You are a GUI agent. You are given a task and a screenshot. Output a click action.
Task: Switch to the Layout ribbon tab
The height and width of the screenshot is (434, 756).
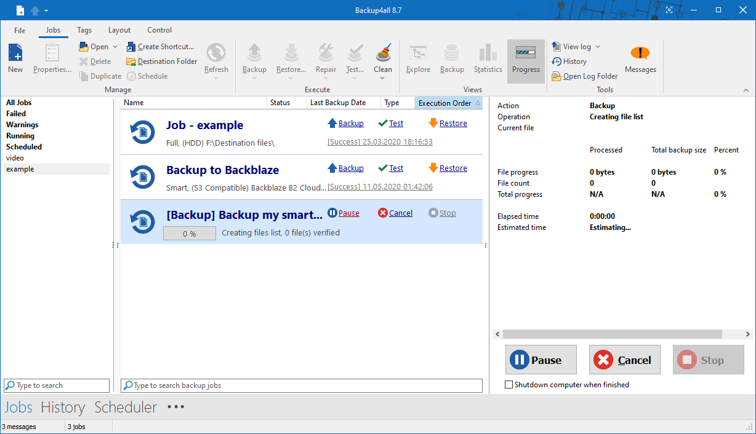click(119, 30)
